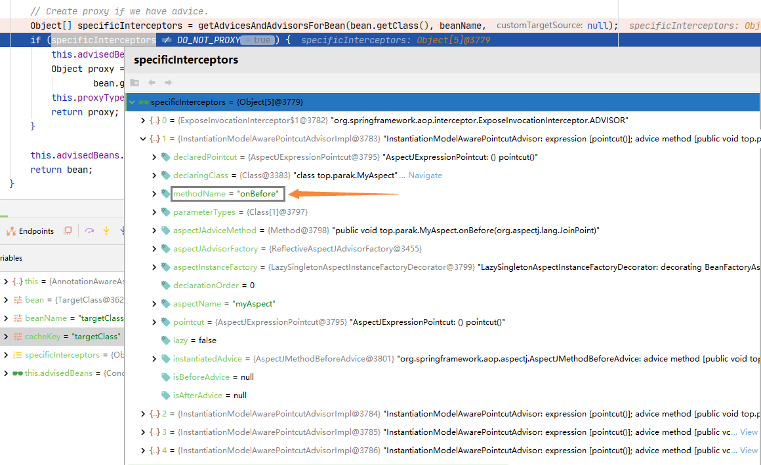The image size is (761, 465).
Task: Open the Endpoints tab
Action: click(x=30, y=232)
